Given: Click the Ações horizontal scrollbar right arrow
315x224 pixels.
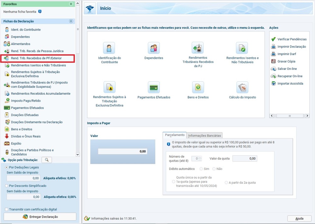Looking at the screenshot, I should click(307, 115).
